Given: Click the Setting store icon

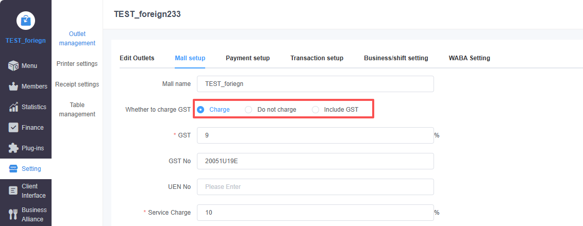Looking at the screenshot, I should click(x=13, y=169).
